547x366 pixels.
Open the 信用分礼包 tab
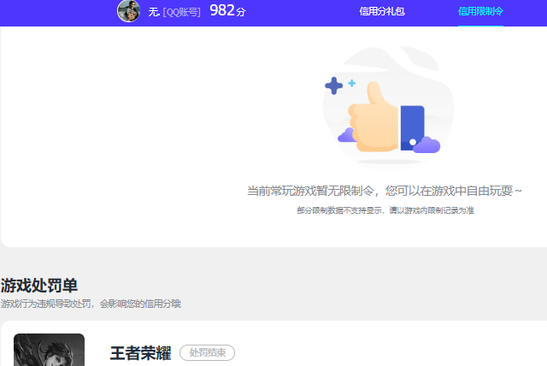click(x=382, y=11)
